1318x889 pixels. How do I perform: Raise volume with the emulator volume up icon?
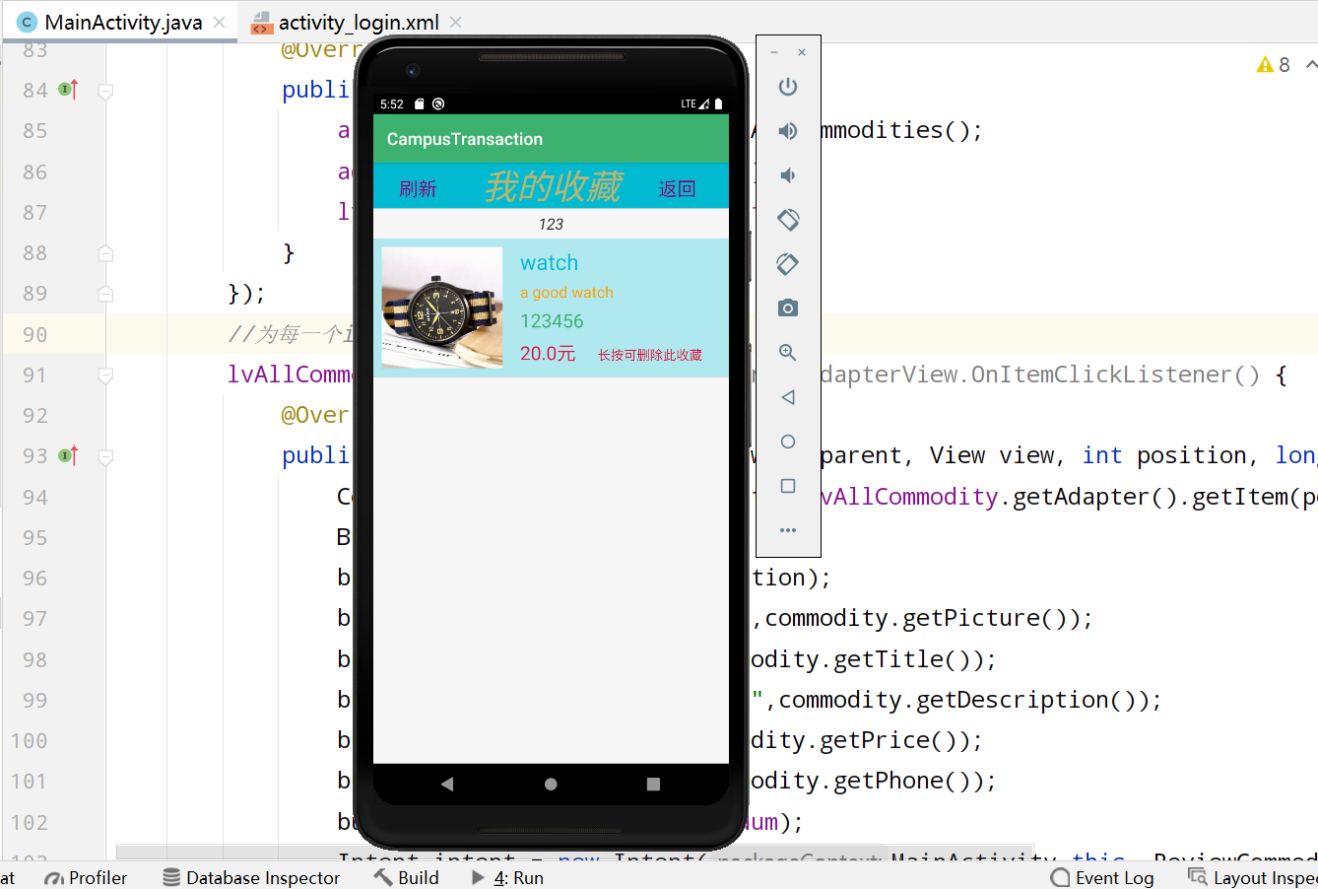pos(788,131)
